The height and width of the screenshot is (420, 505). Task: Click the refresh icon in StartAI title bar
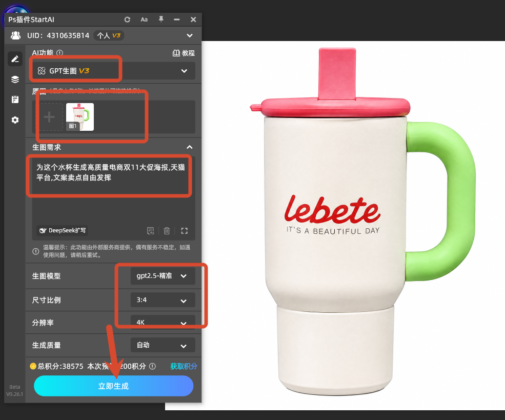coord(127,19)
